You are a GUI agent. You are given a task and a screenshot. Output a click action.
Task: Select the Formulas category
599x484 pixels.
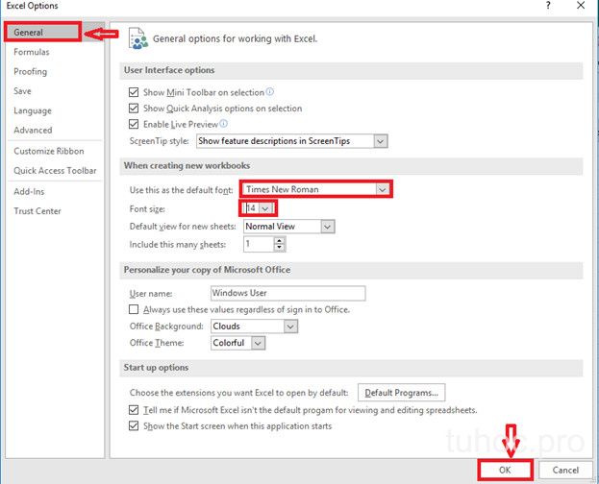(32, 52)
